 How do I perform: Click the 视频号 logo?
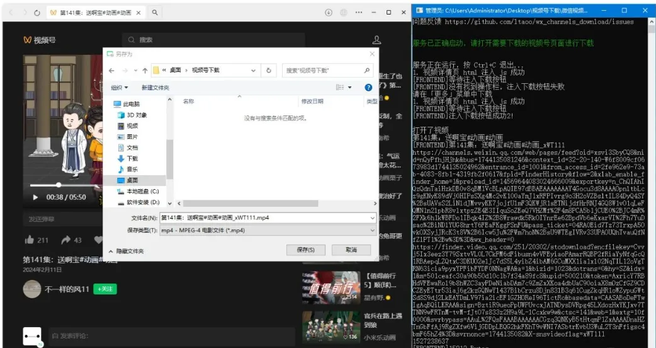click(39, 40)
